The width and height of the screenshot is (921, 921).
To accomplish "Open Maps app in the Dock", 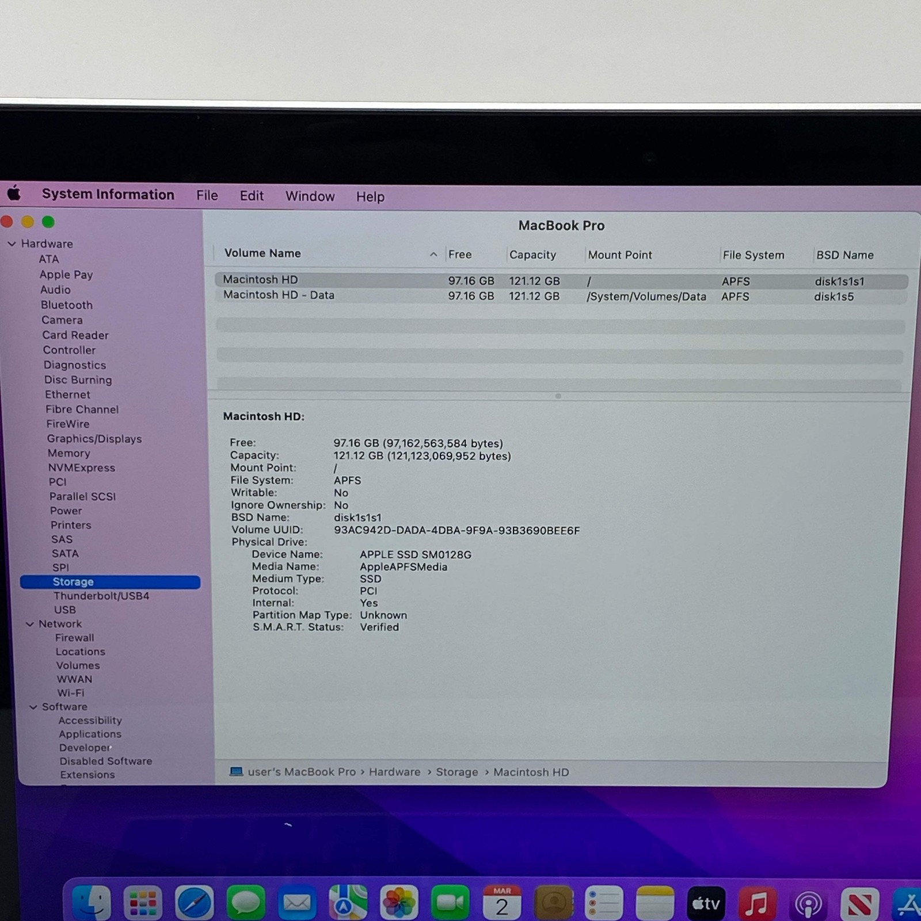I will [x=348, y=903].
